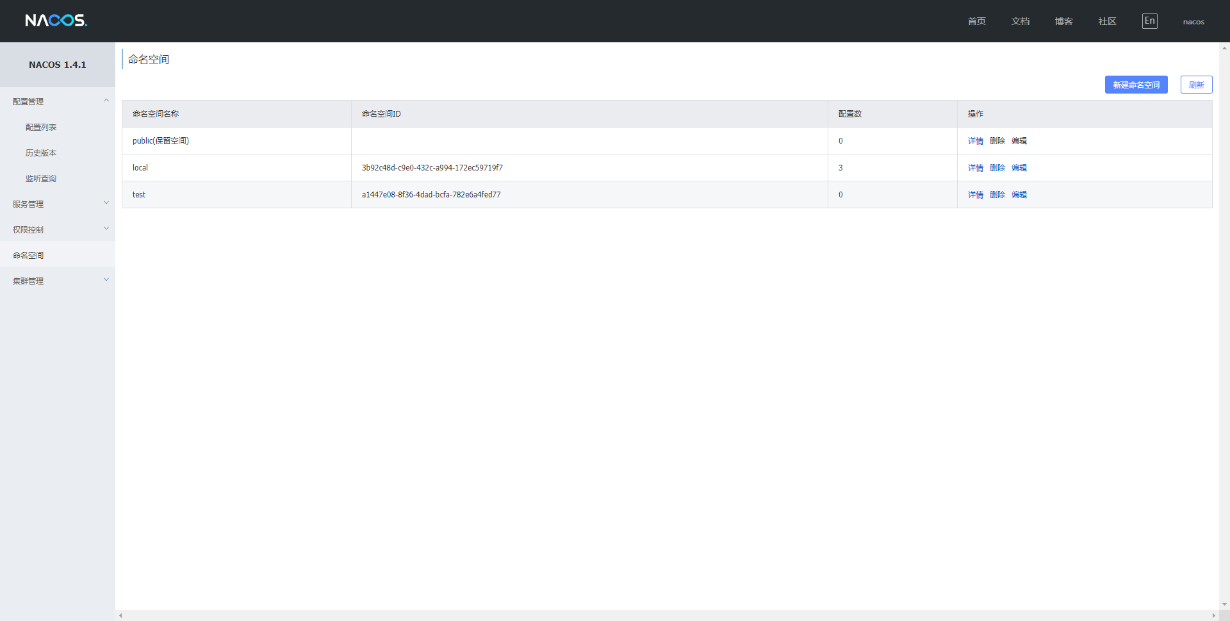Image resolution: width=1230 pixels, height=621 pixels.
Task: Click 编辑 for the local namespace
Action: point(1019,167)
